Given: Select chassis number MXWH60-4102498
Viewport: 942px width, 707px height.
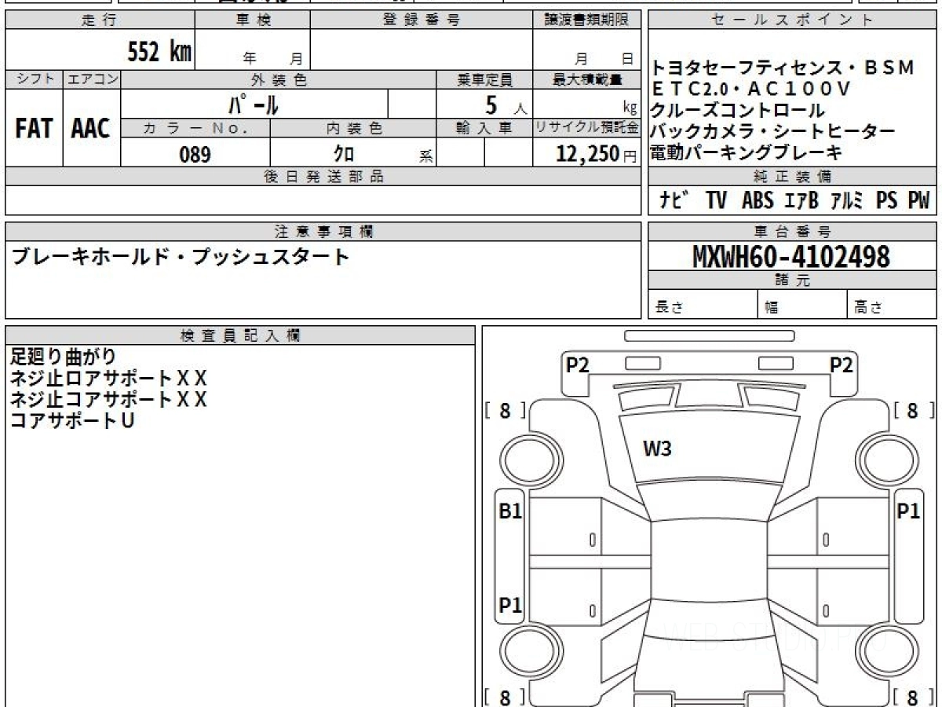Looking at the screenshot, I should click(x=791, y=256).
